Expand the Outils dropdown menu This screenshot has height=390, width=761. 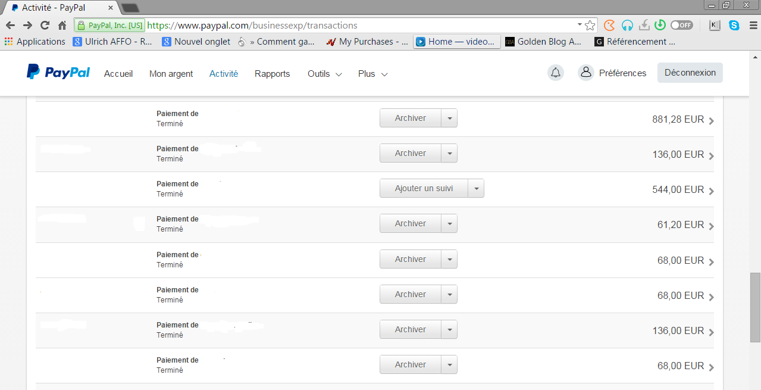click(324, 74)
